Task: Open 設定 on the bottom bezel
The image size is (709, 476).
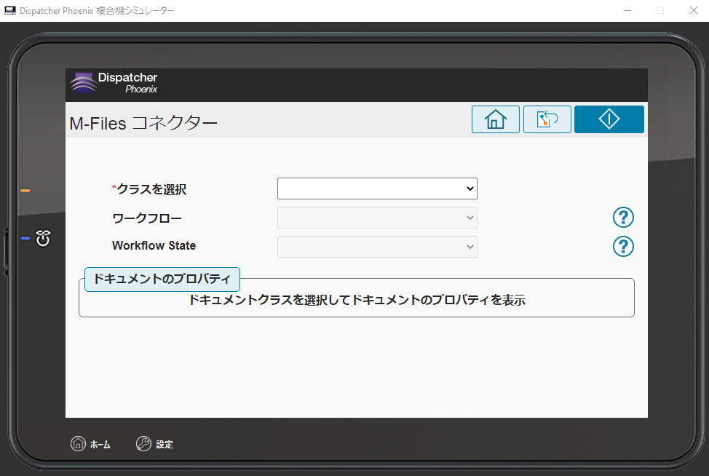Action: [154, 444]
